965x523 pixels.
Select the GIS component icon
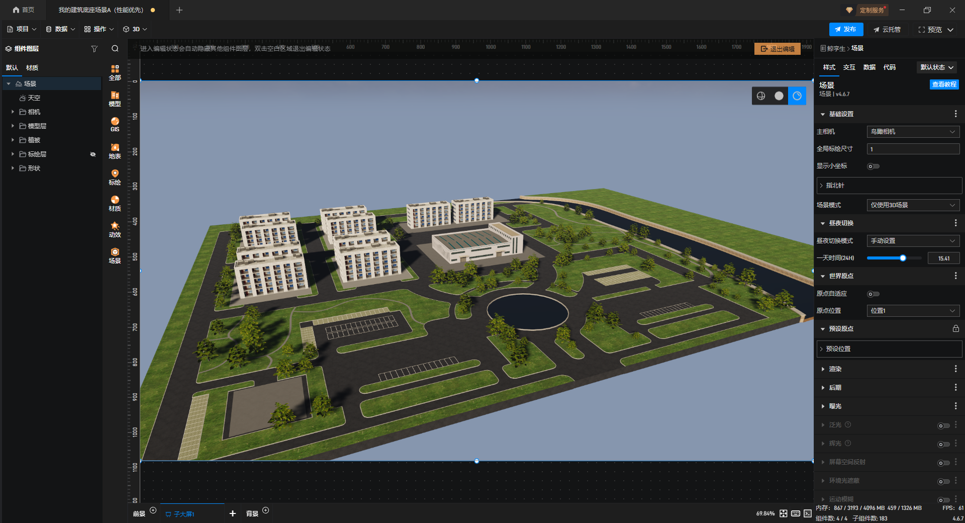[115, 124]
